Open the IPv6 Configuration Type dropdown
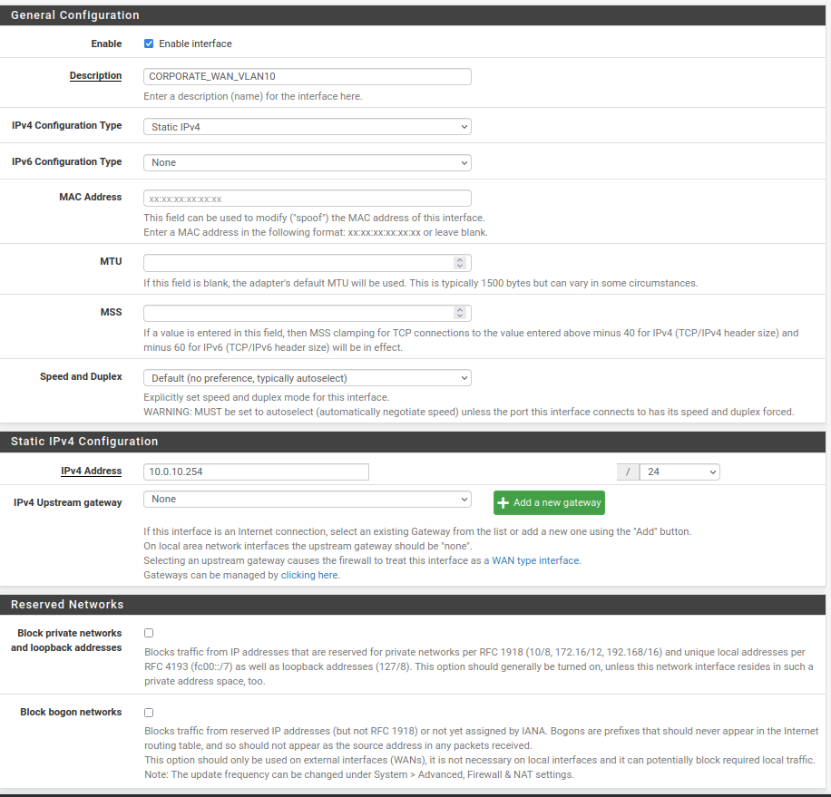 click(307, 162)
